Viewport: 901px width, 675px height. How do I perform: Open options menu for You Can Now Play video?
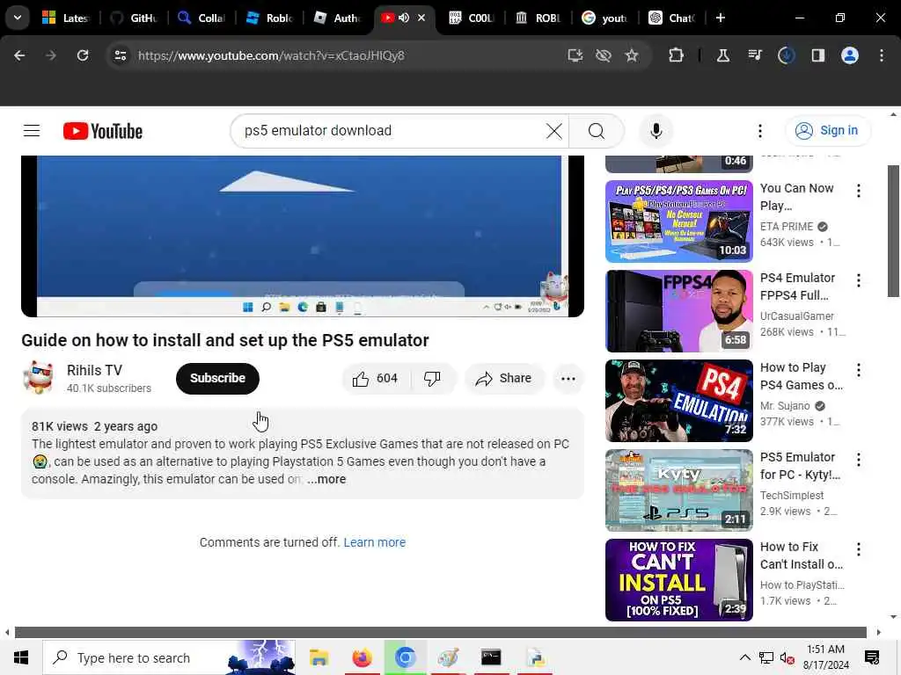point(859,191)
